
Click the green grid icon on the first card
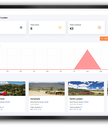pyautogui.click(x=21, y=27)
